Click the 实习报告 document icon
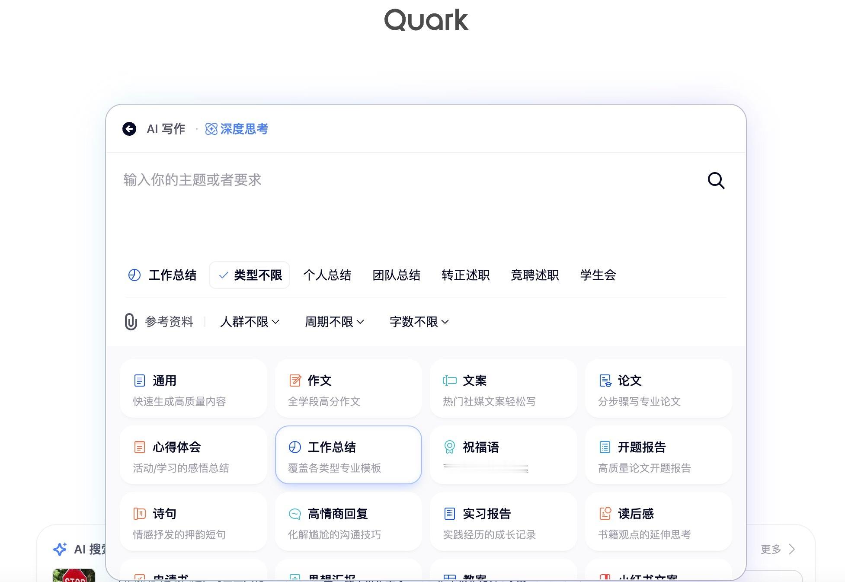 (x=450, y=514)
